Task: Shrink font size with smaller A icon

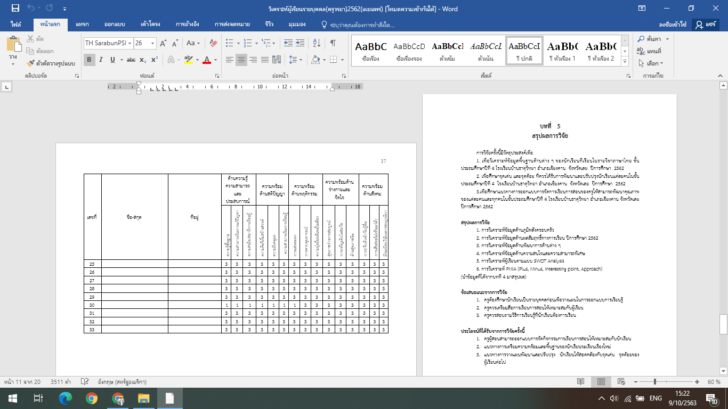Action: (x=175, y=43)
